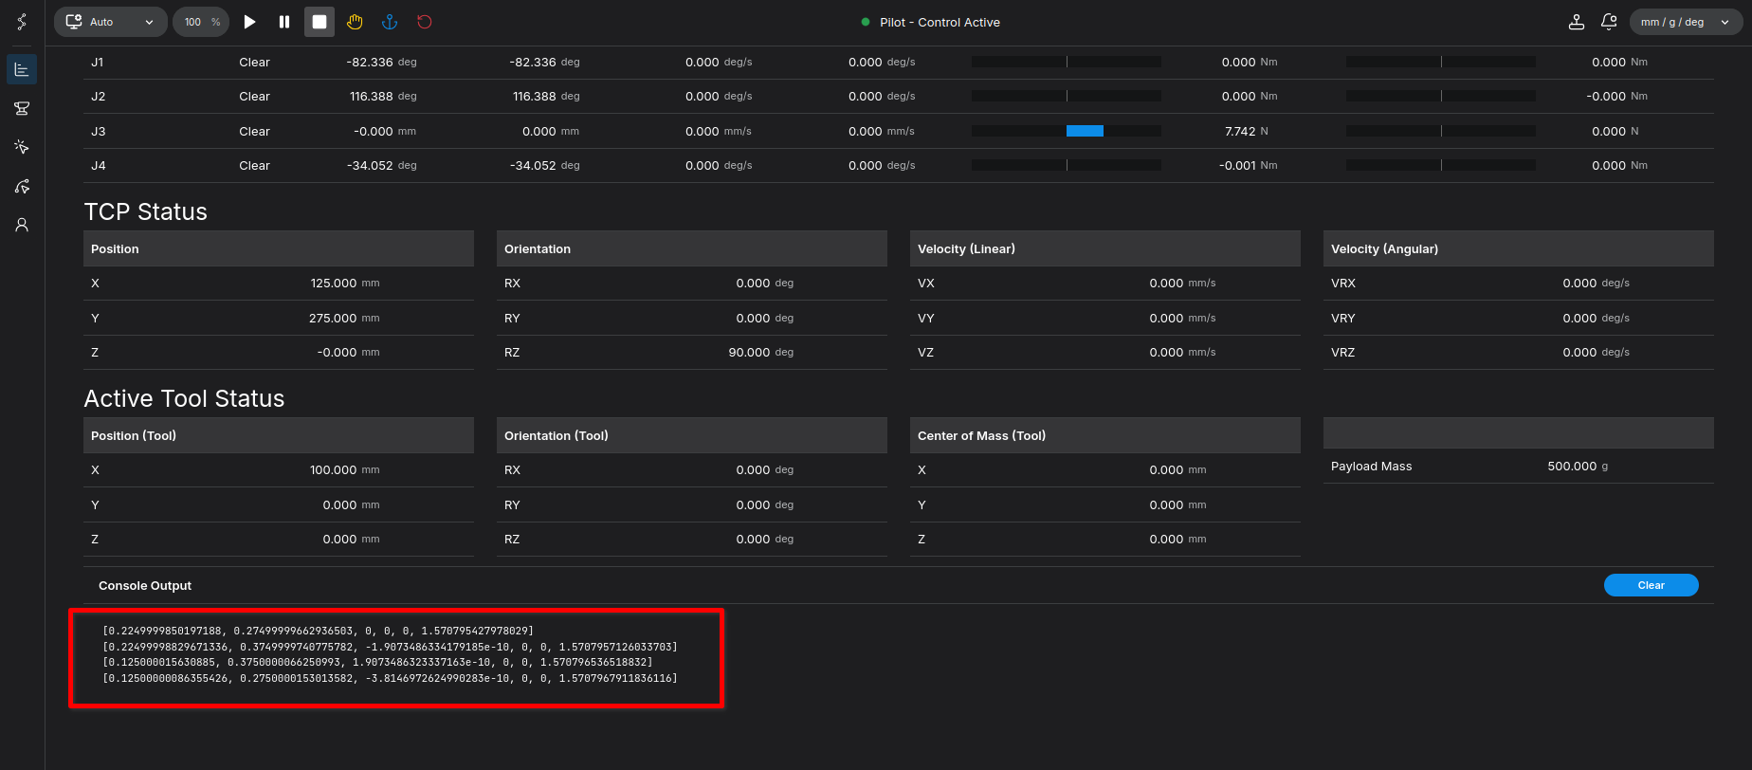This screenshot has width=1752, height=770.
Task: Switch to the status chart sidebar tab
Action: (x=22, y=69)
